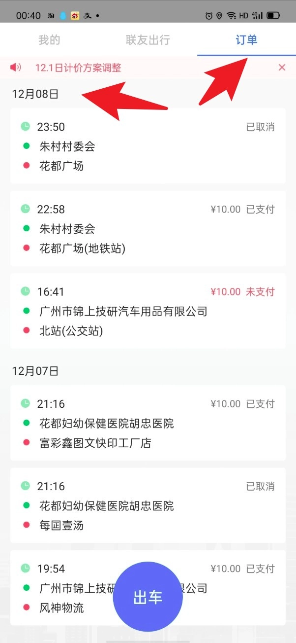Switch to the 我的 tab

[49, 40]
